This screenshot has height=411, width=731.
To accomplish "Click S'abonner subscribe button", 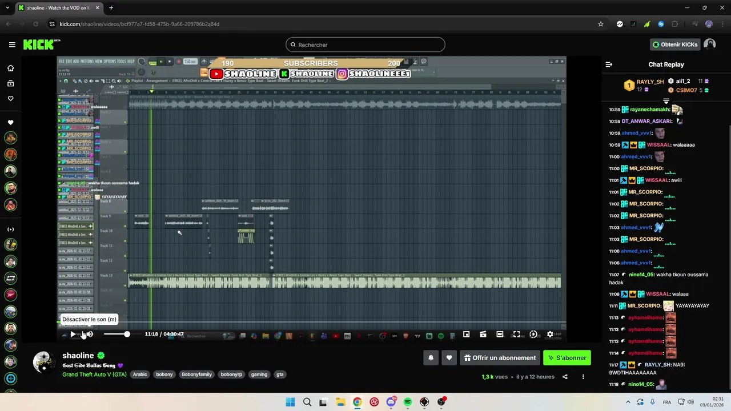I will click(567, 358).
